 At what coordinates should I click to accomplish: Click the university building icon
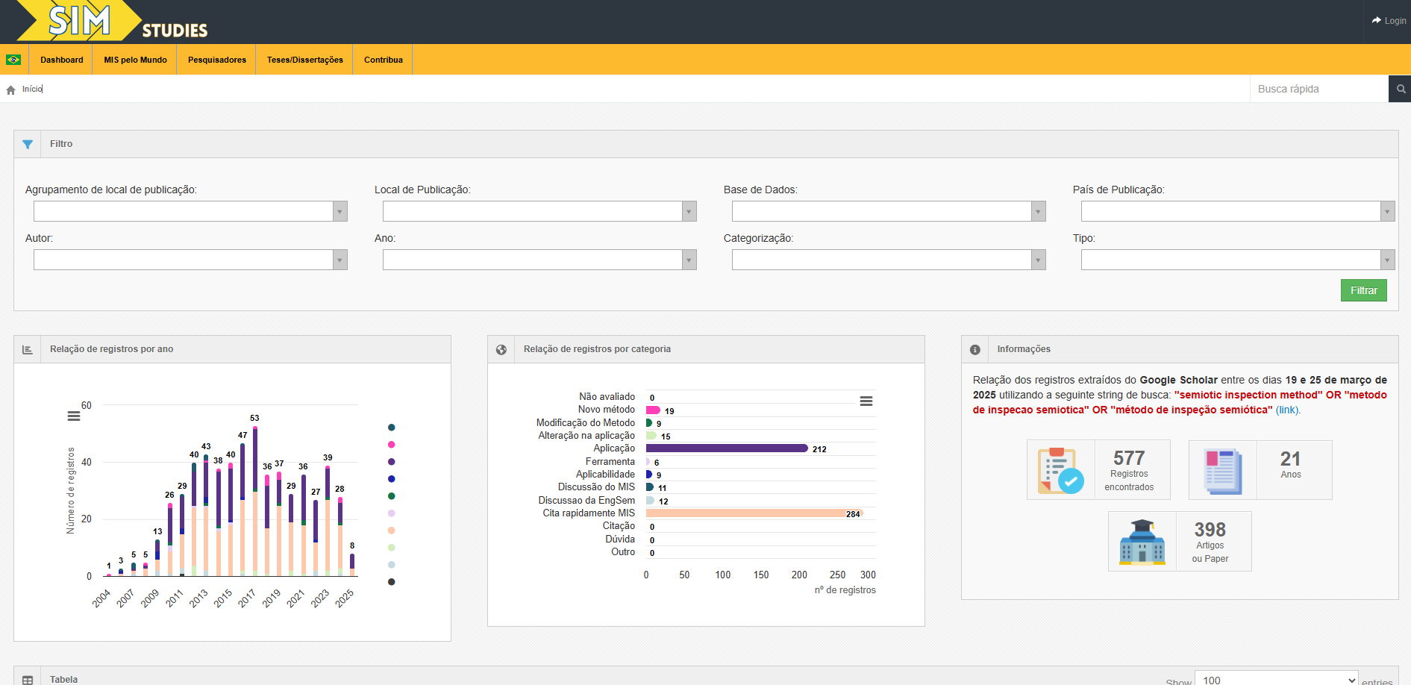coord(1142,542)
